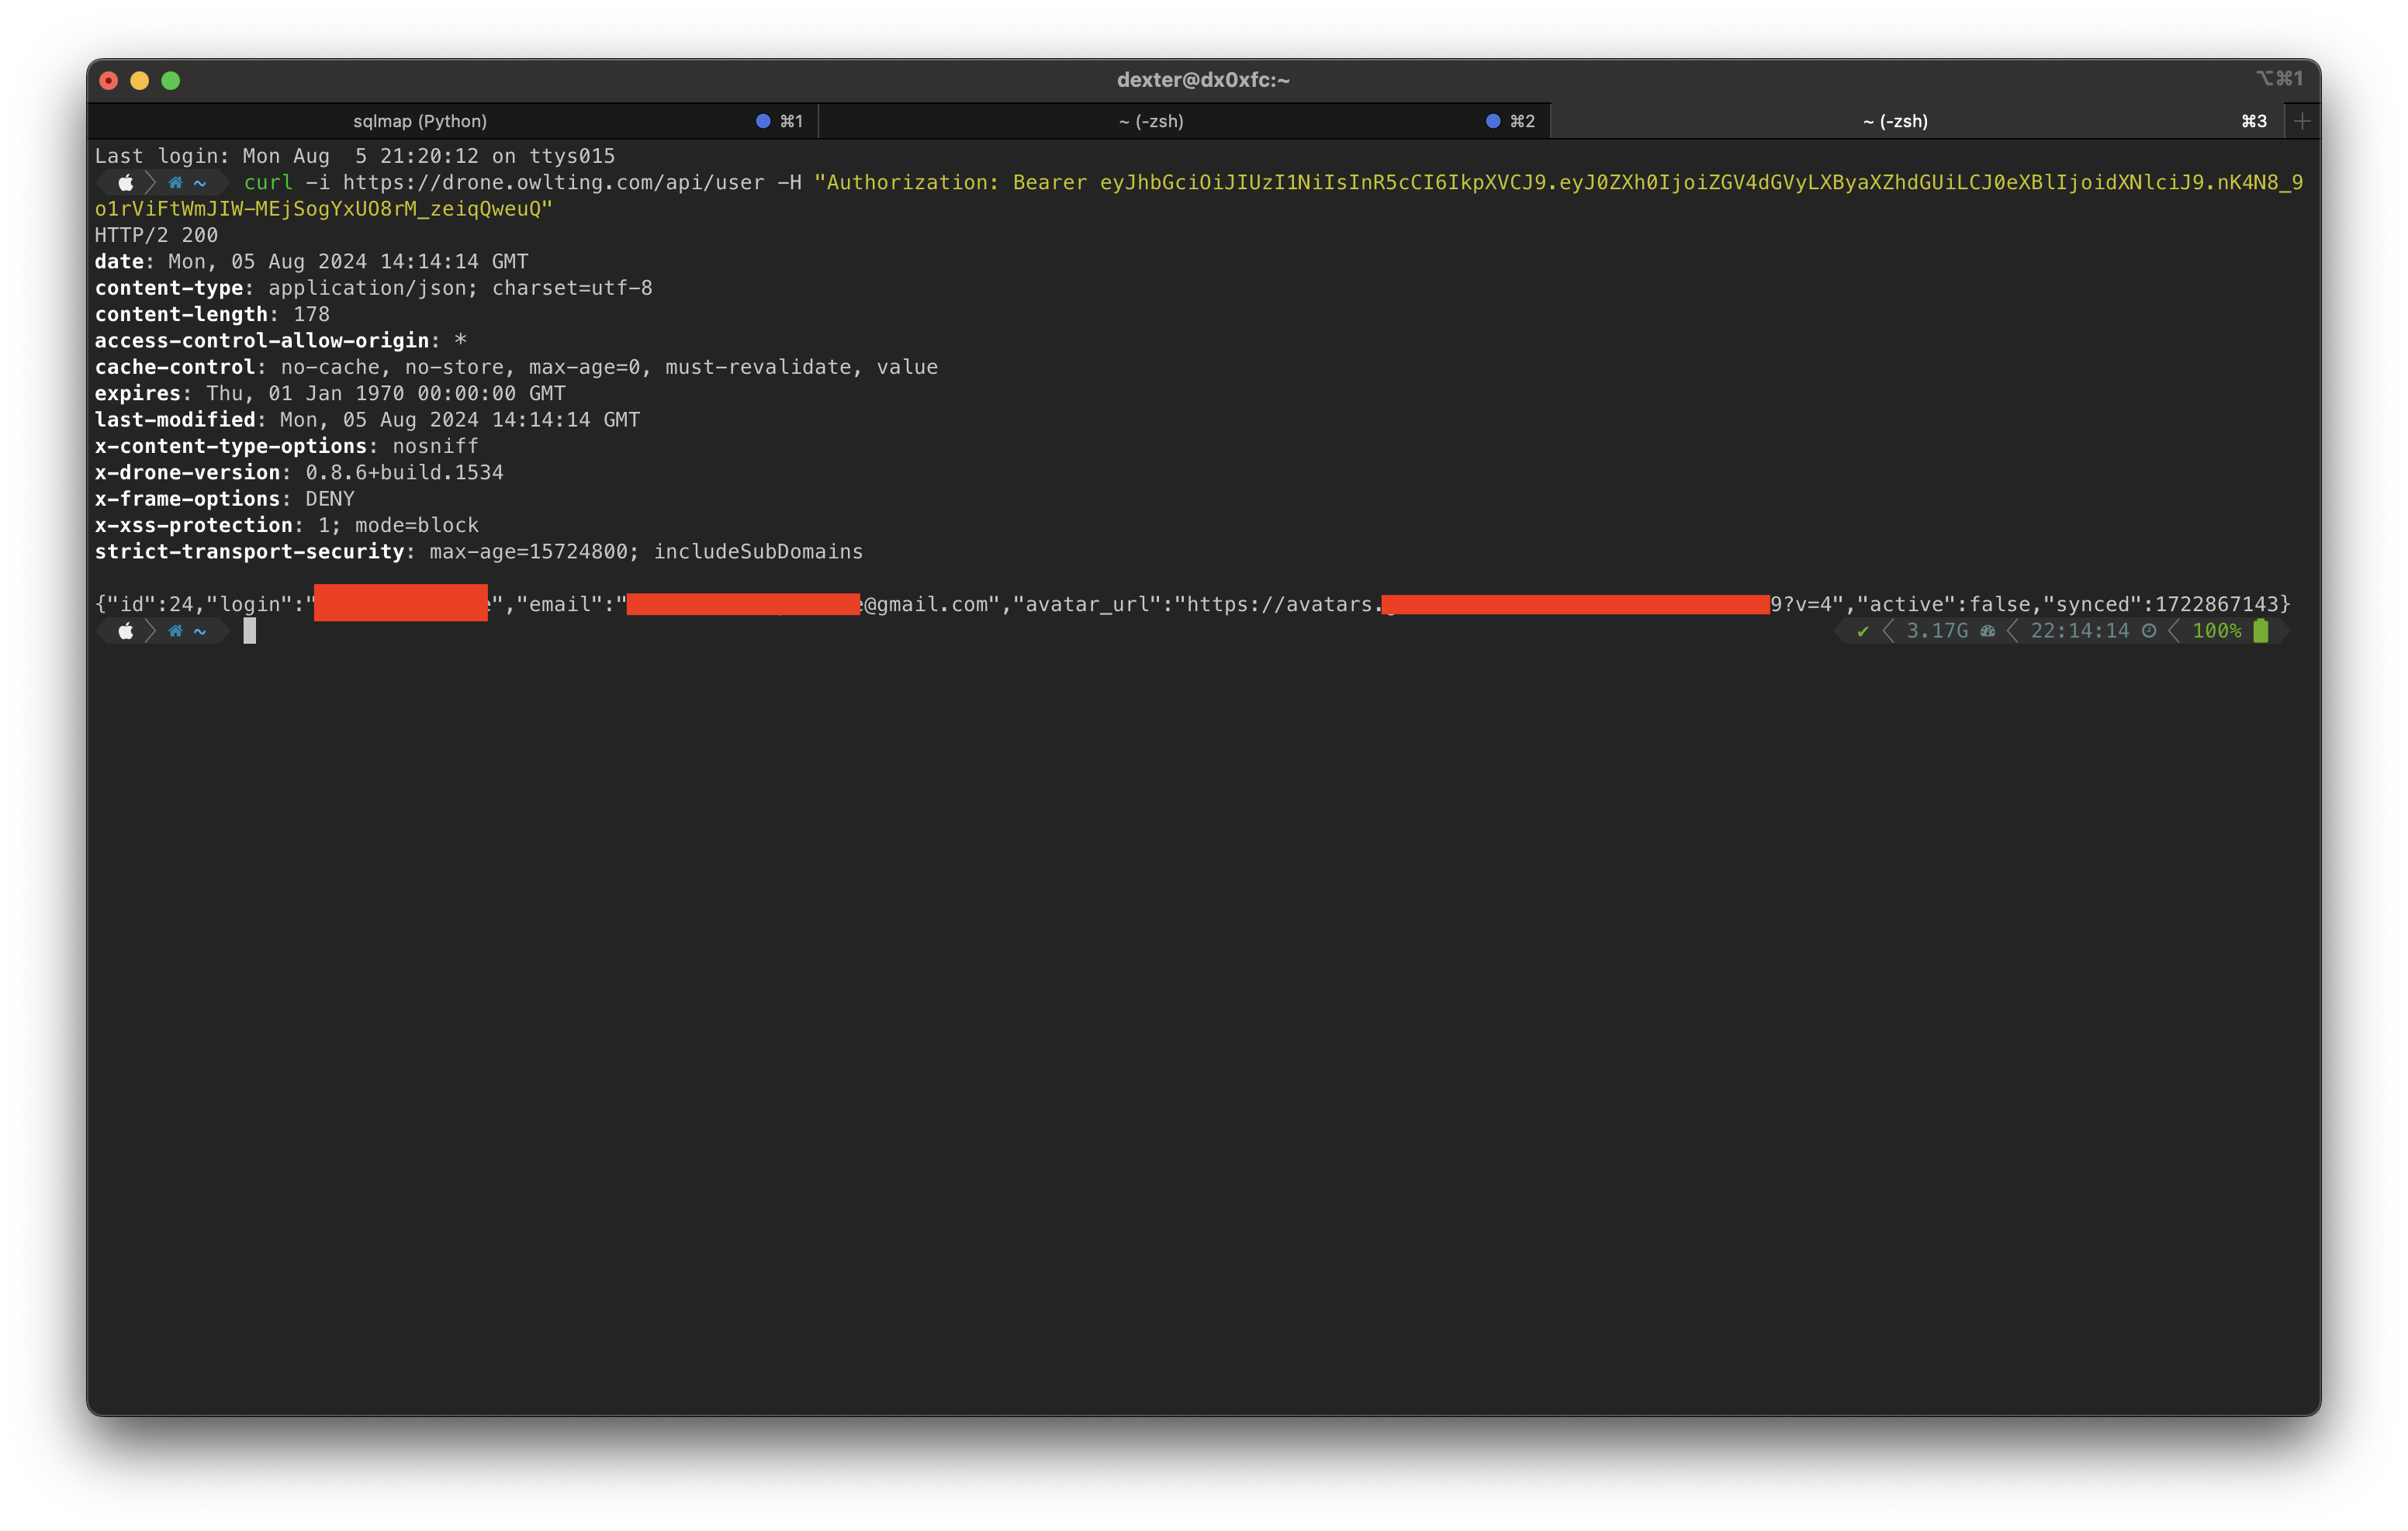This screenshot has height=1531, width=2408.
Task: Click the avatar_url https://avatars link
Action: coord(1508,605)
